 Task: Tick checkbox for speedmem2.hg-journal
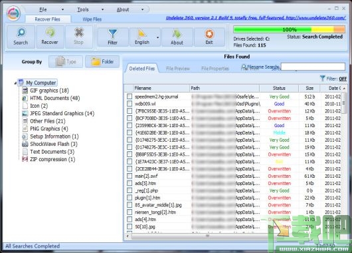130,97
